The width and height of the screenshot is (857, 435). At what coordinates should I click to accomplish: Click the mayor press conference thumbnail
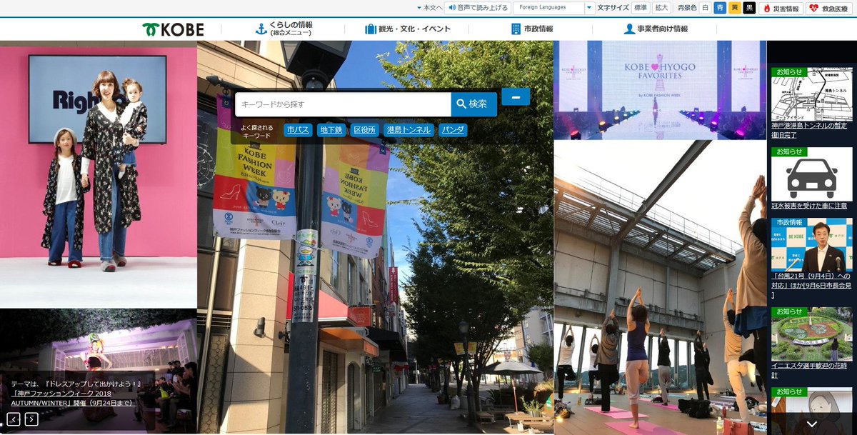pos(812,244)
